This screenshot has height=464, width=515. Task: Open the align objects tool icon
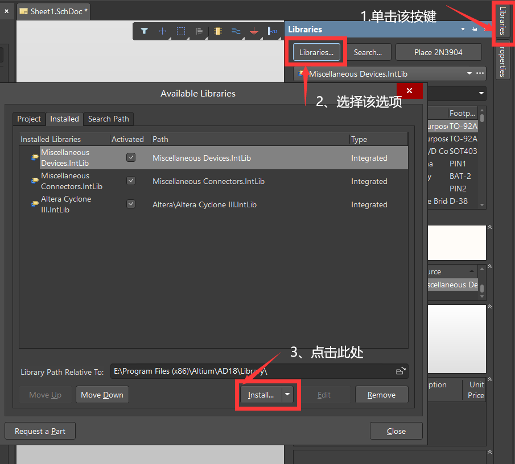(199, 31)
